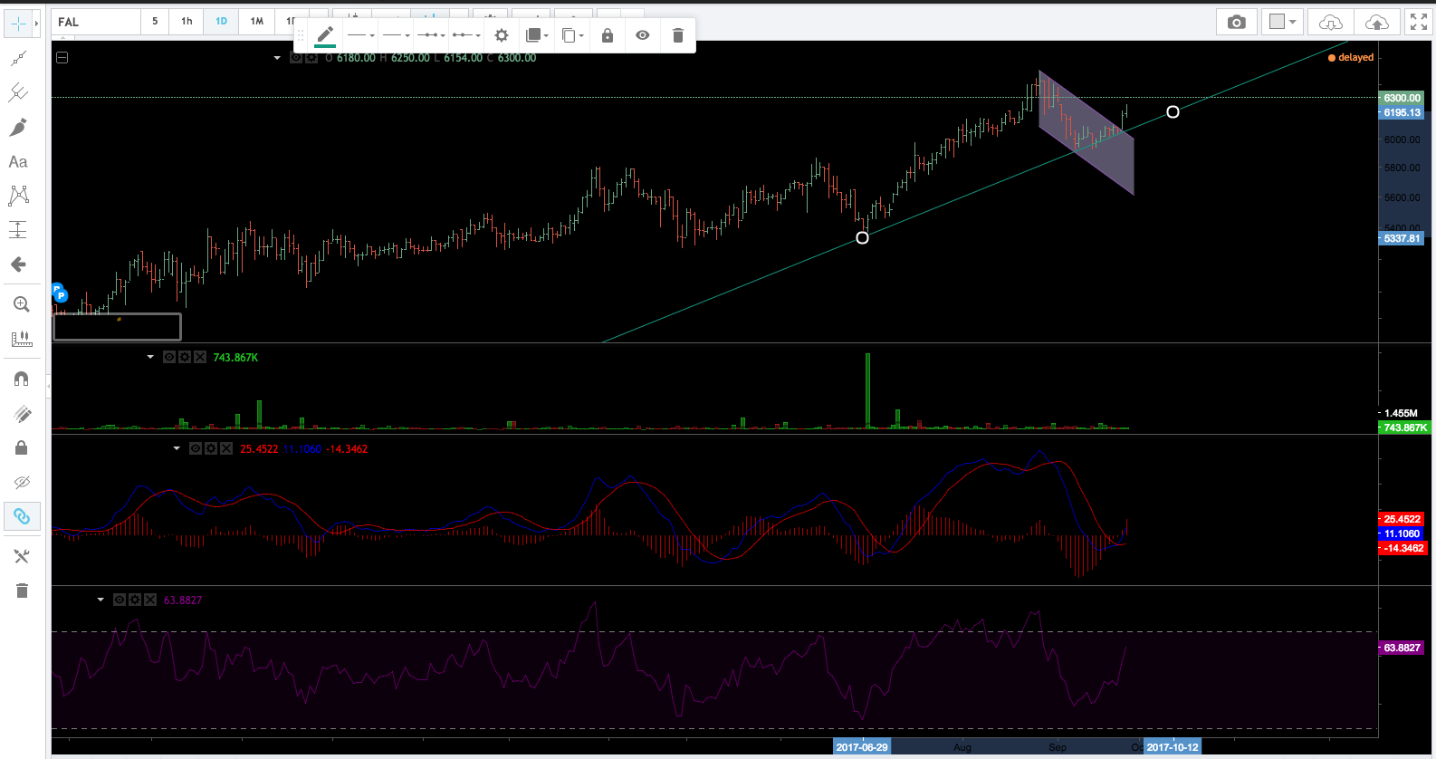Remove all drawings with sidebar trash icon
The height and width of the screenshot is (759, 1436).
click(22, 591)
